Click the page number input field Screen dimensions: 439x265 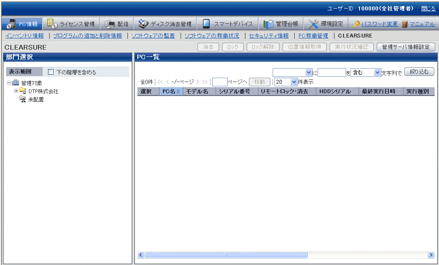pyautogui.click(x=220, y=82)
